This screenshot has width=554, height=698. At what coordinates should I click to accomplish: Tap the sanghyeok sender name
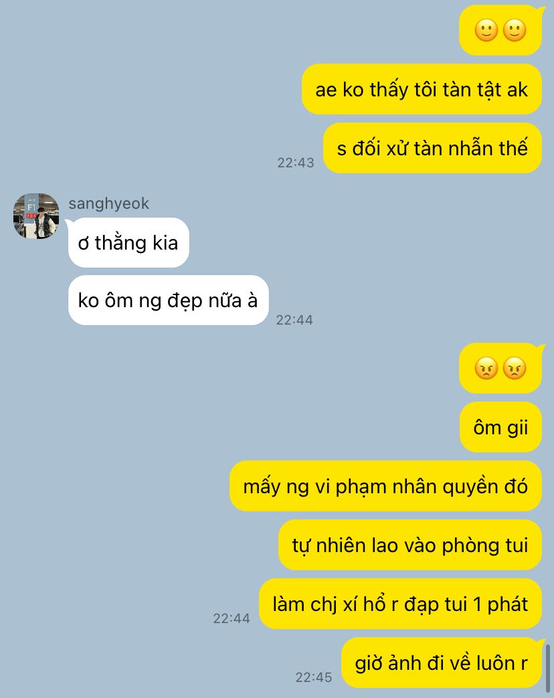pos(108,203)
